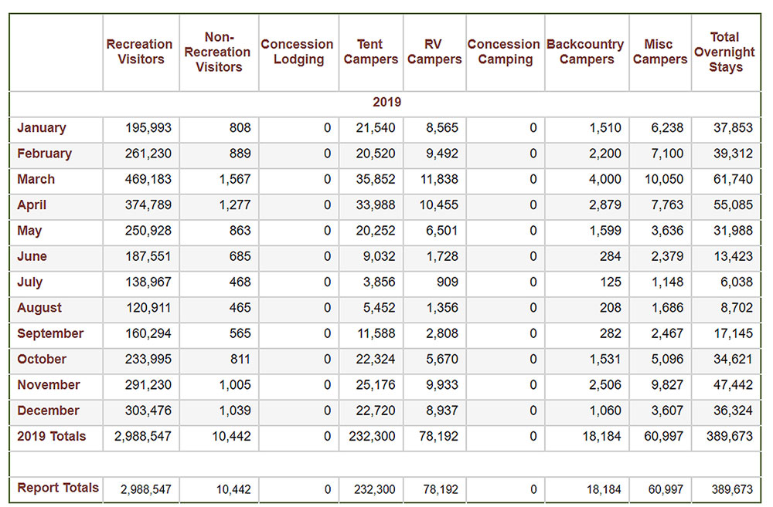This screenshot has height=507, width=773.
Task: Select the Concession Camping column header
Action: pyautogui.click(x=504, y=52)
